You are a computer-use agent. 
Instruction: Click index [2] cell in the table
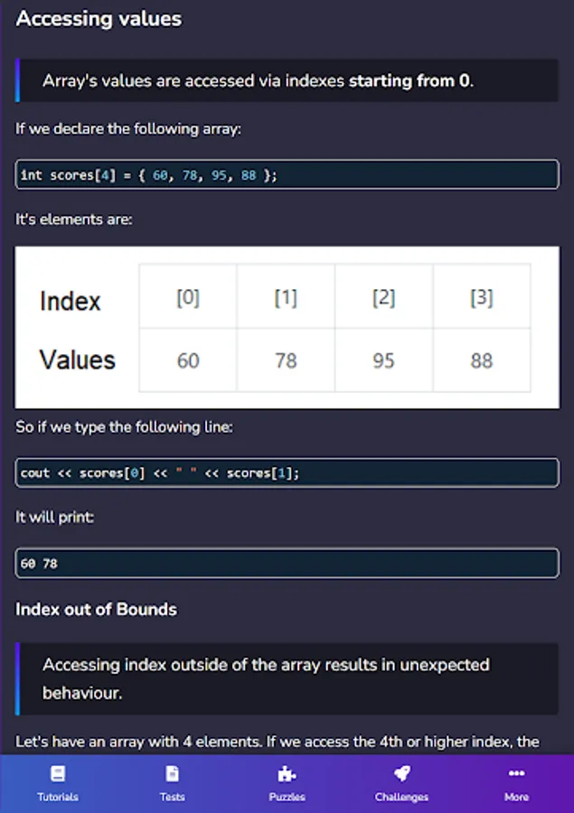pyautogui.click(x=383, y=297)
